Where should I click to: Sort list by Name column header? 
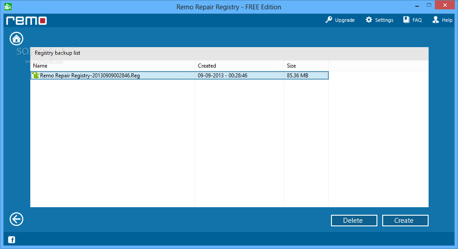point(113,66)
